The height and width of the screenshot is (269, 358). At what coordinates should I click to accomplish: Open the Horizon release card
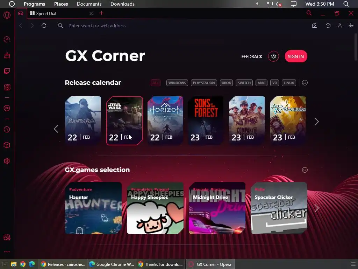pos(165,120)
